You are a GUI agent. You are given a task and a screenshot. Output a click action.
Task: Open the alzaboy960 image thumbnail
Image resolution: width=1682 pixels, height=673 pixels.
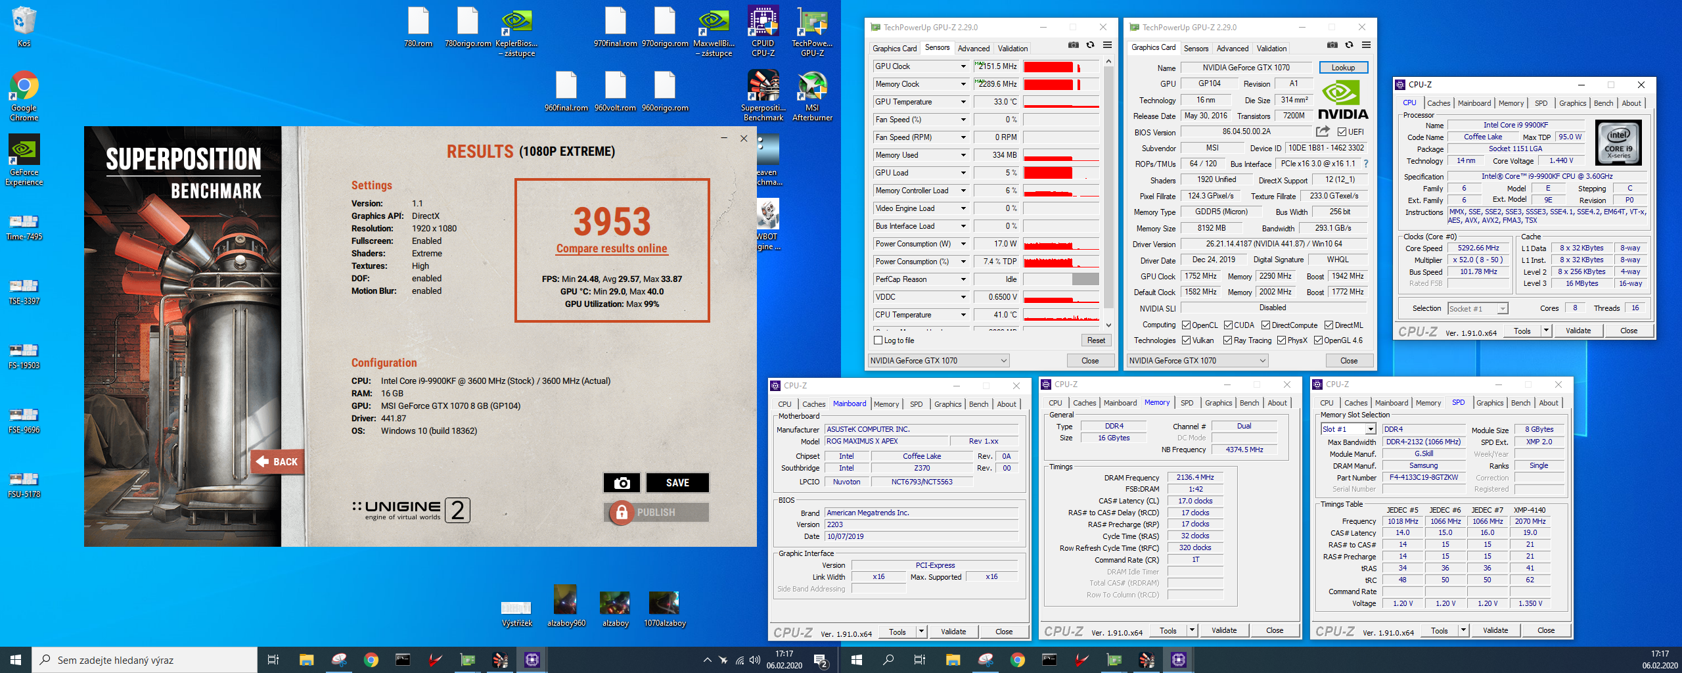pos(566,607)
